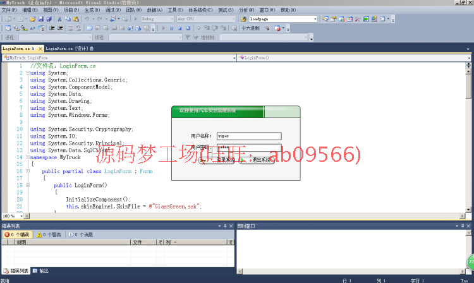Viewport: 474px width, 283px height.
Task: Toggle the 0 errors (个错误) filter
Action: [x=16, y=234]
